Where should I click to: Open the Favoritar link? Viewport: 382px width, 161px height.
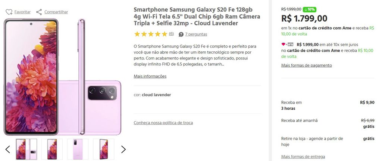tap(22, 12)
